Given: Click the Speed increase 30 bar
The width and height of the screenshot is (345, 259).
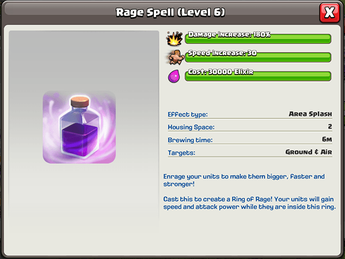Looking at the screenshot, I should [x=258, y=57].
